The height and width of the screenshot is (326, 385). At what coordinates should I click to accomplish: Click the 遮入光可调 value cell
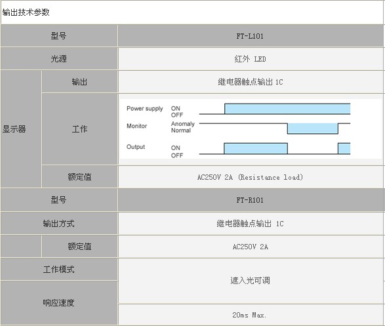point(251,281)
